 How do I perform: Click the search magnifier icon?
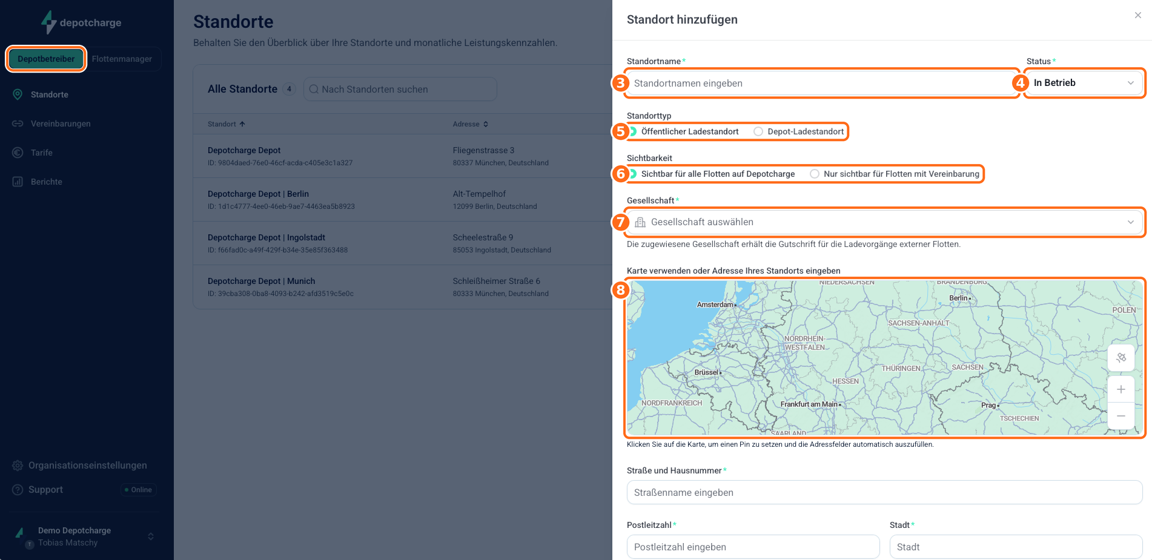[314, 89]
